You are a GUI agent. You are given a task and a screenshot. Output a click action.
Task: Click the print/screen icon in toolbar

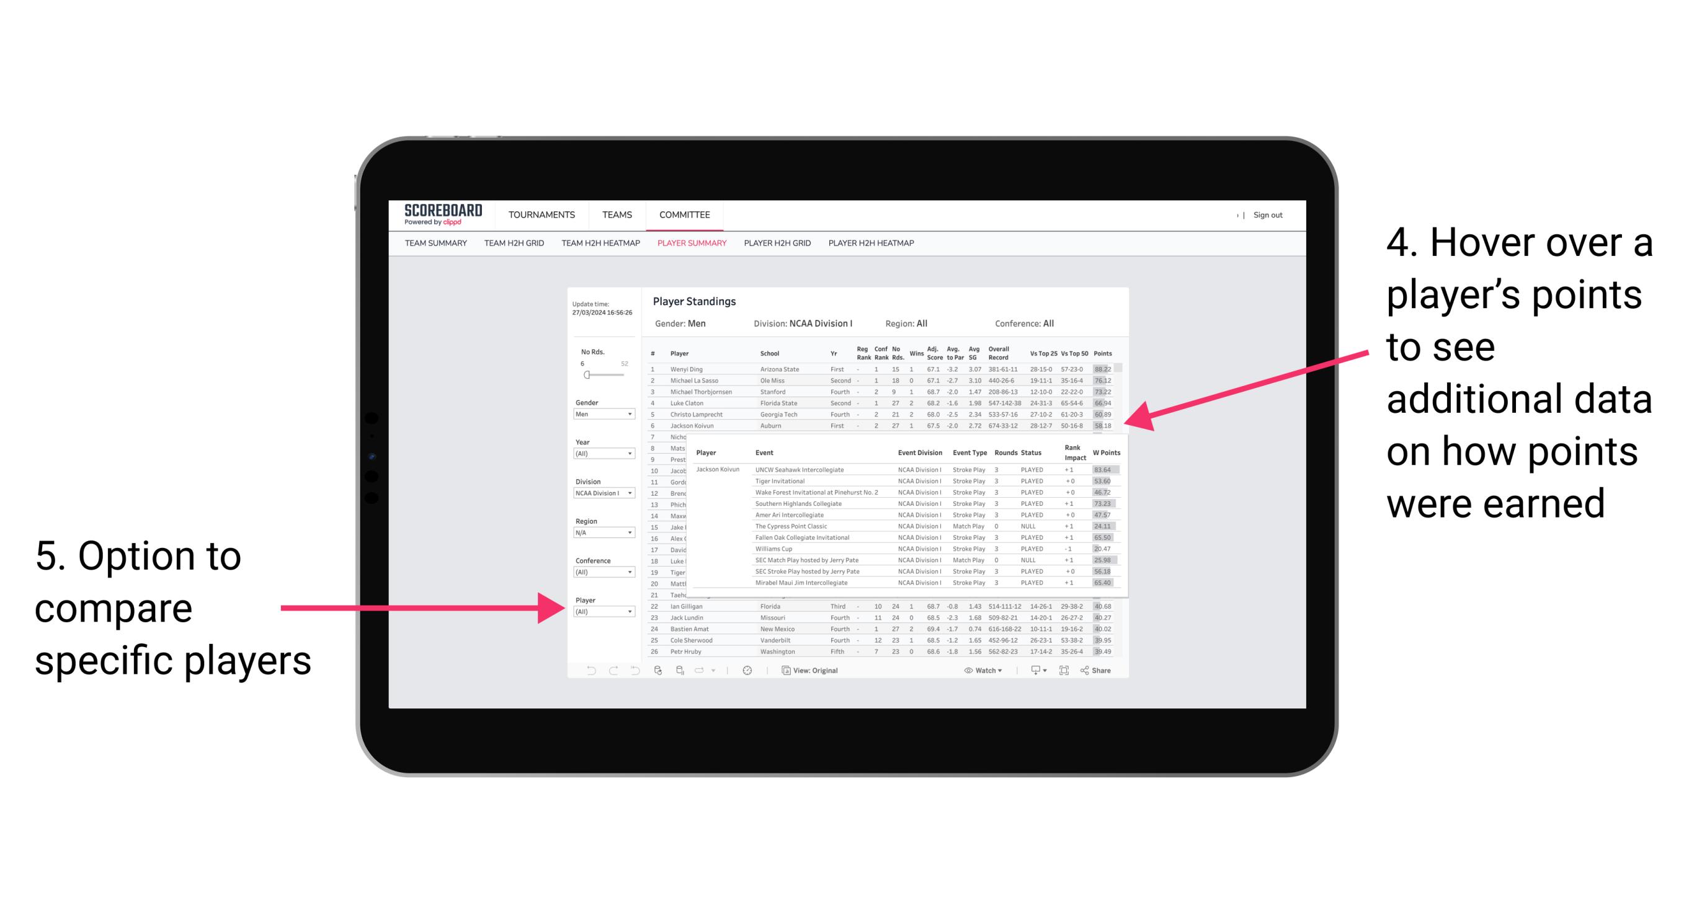pos(1064,669)
